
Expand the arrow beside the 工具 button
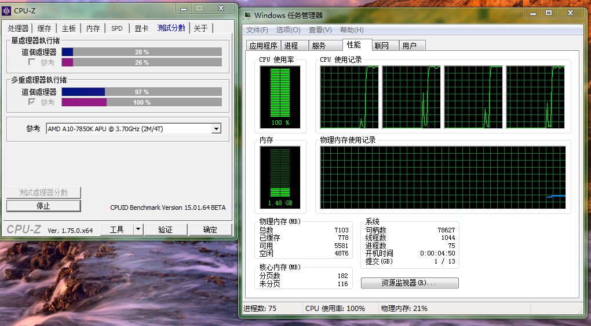(138, 229)
